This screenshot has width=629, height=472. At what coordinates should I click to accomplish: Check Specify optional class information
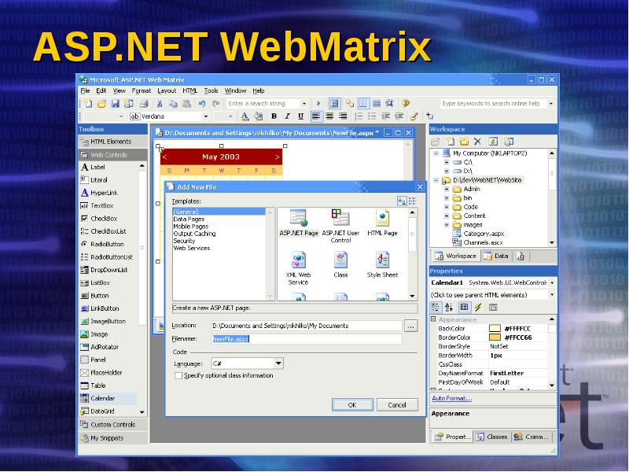[178, 376]
